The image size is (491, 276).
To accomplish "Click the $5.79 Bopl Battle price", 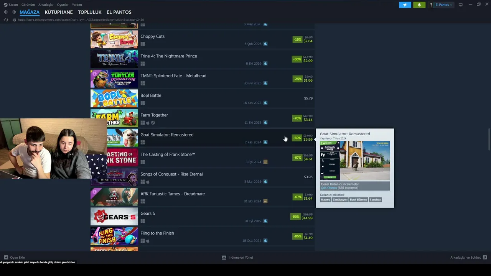I will [x=308, y=99].
